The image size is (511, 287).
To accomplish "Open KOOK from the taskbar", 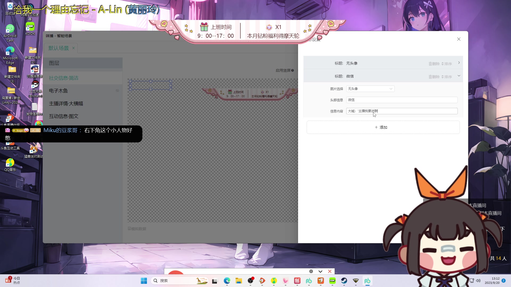I will (x=332, y=281).
